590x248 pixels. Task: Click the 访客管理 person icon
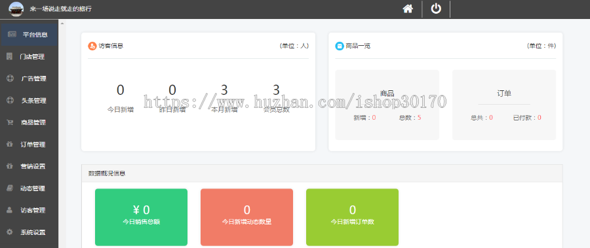(10, 209)
